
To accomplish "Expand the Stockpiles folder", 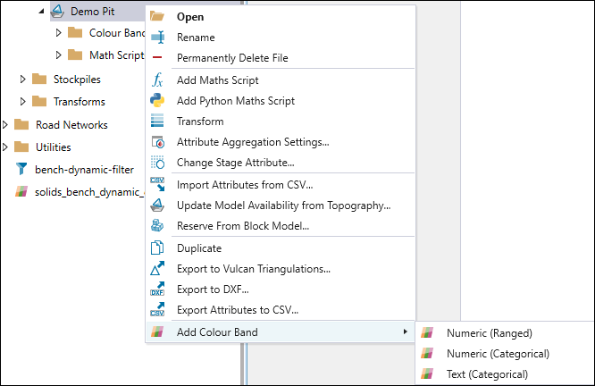I will point(22,79).
